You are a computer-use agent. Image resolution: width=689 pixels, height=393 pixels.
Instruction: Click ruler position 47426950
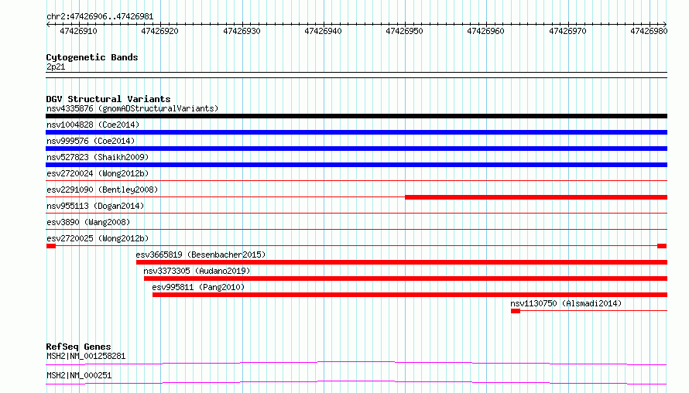tap(404, 31)
